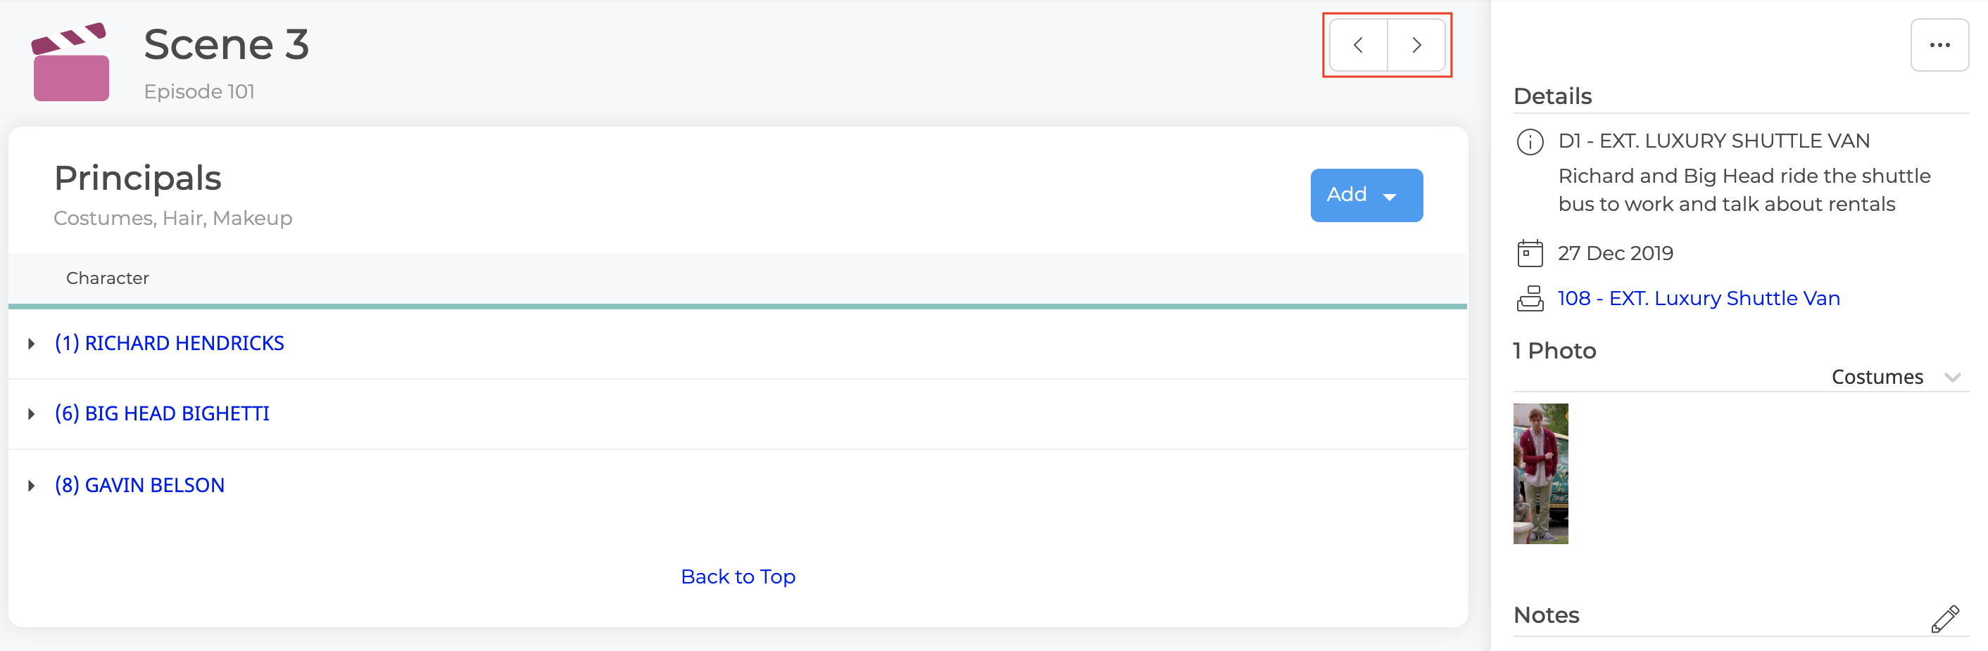Open the (6) BIG HEAD BIGHETTI link
Image resolution: width=1988 pixels, height=651 pixels.
click(162, 413)
